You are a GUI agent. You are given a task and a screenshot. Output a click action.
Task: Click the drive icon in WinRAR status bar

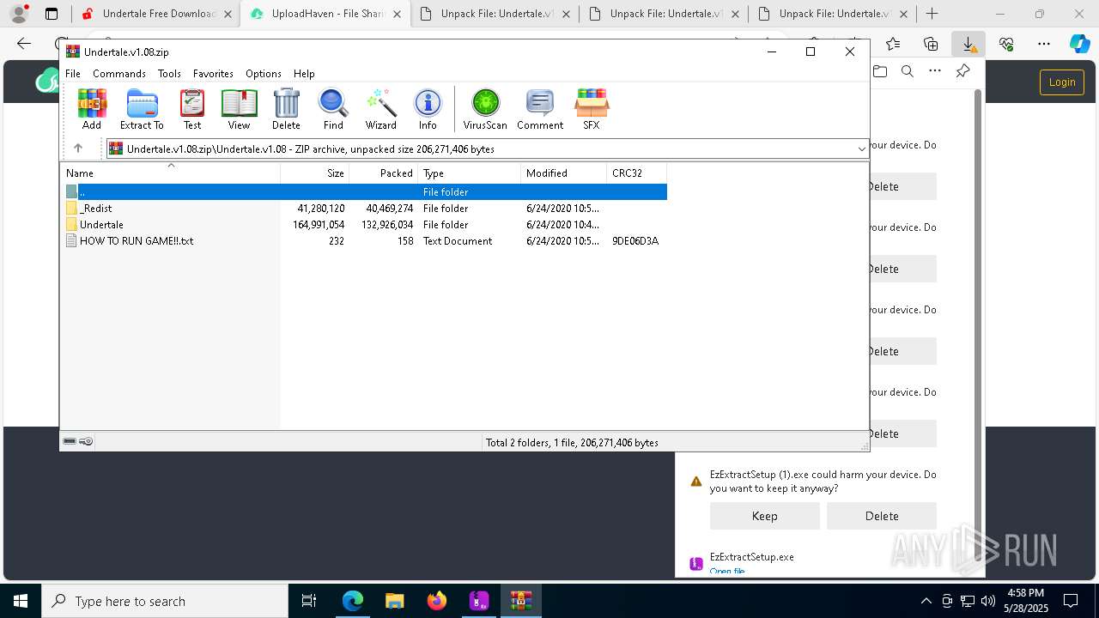[70, 441]
